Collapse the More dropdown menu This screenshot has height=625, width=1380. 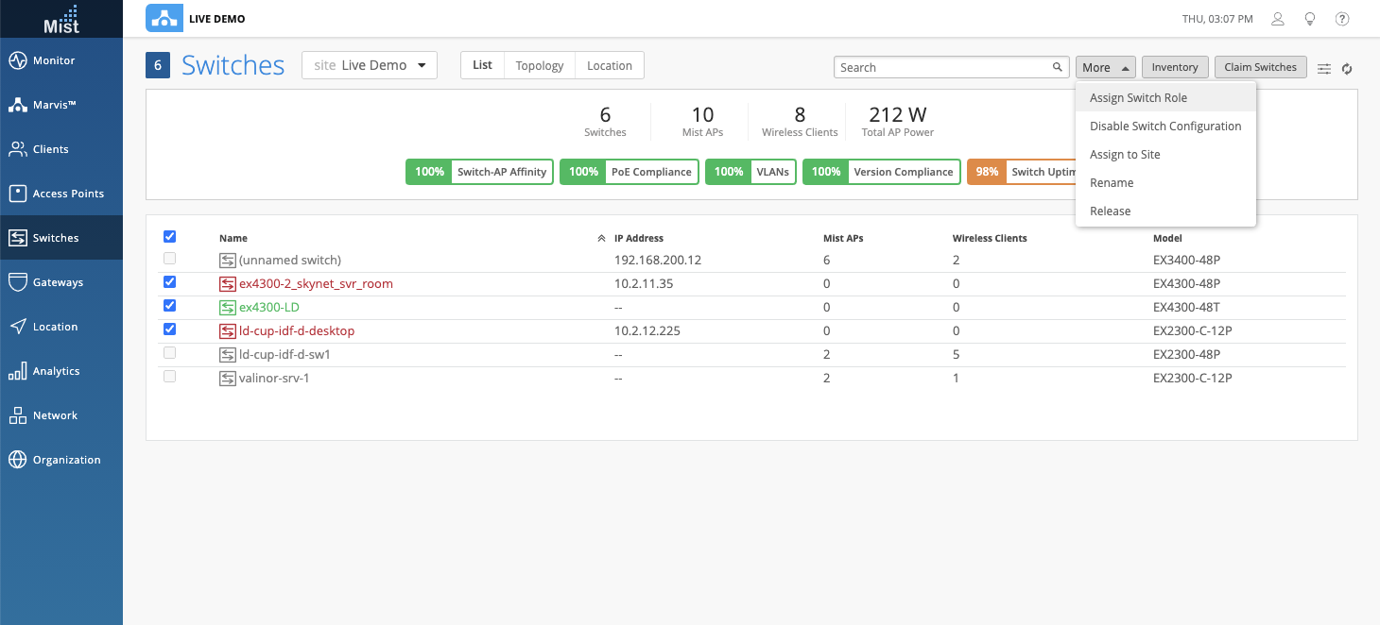(x=1105, y=67)
